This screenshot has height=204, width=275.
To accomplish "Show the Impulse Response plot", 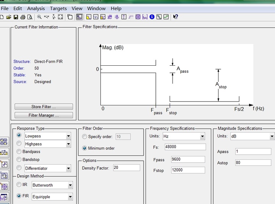I will (124, 17).
